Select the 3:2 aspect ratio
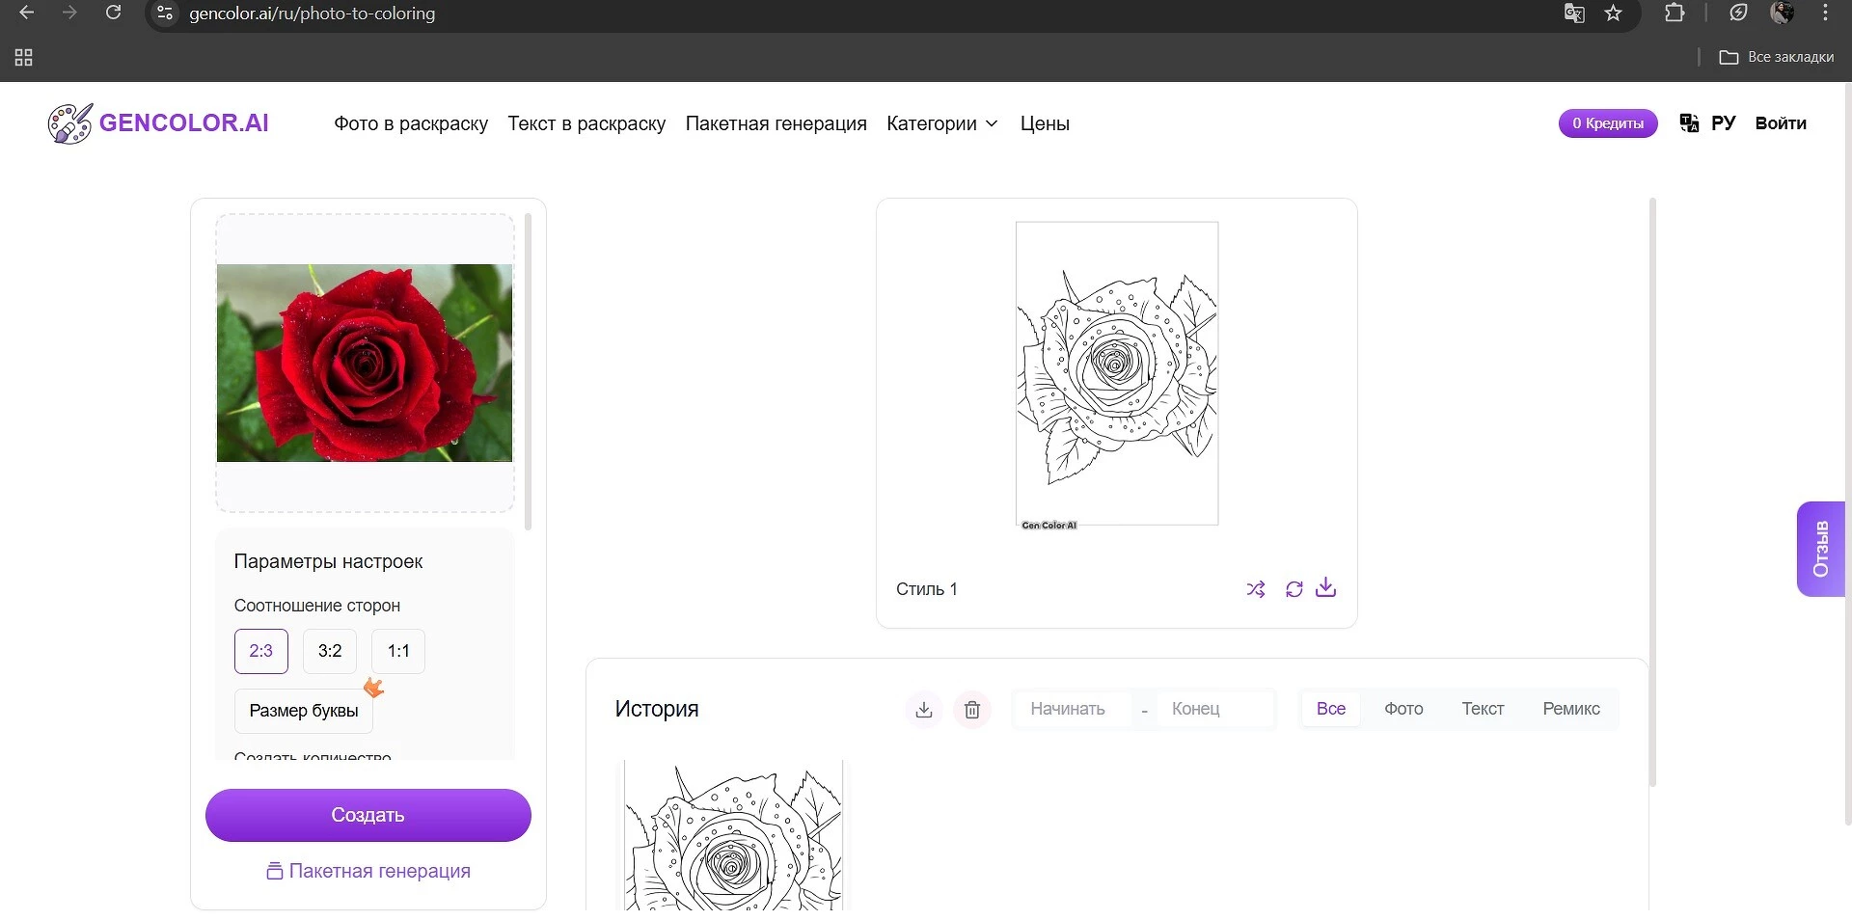This screenshot has height=920, width=1852. coord(330,651)
